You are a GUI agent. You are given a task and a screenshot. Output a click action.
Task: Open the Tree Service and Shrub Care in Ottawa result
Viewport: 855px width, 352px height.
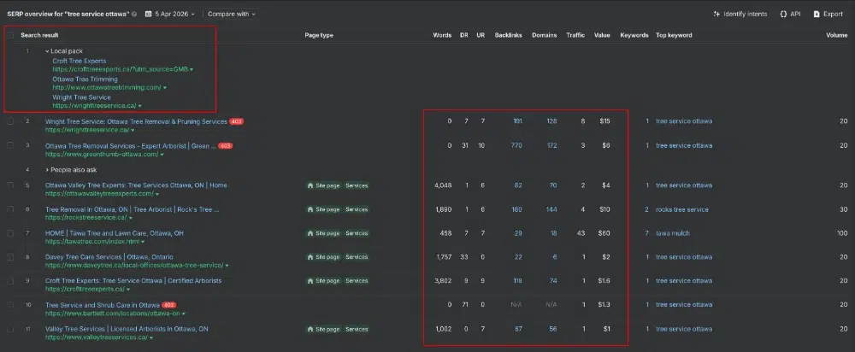[103, 305]
